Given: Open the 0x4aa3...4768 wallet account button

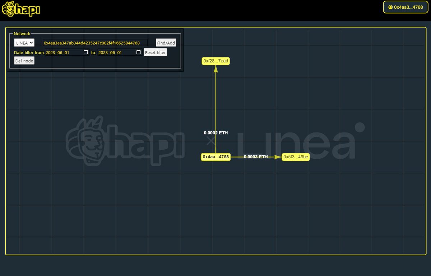Looking at the screenshot, I should (x=405, y=7).
